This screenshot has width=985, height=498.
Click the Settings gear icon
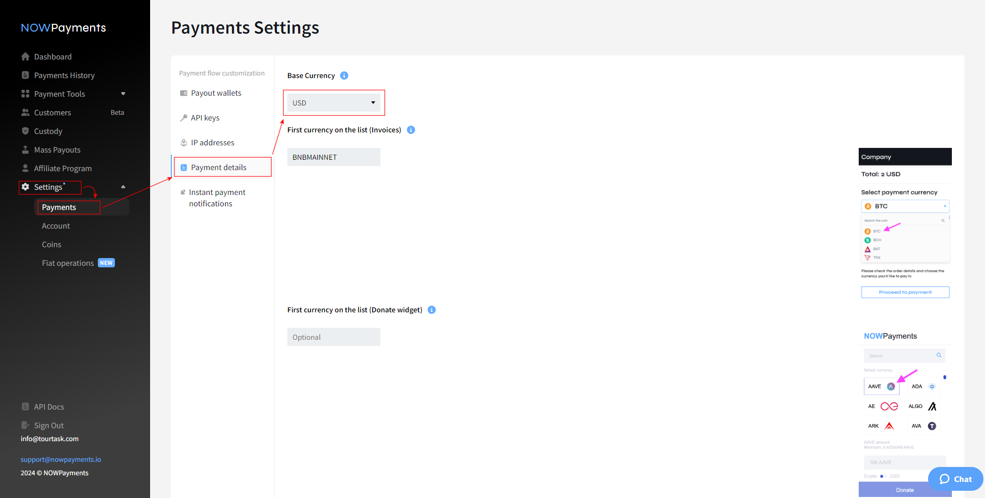coord(25,187)
